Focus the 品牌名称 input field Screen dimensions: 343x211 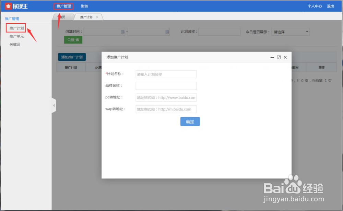coord(166,86)
